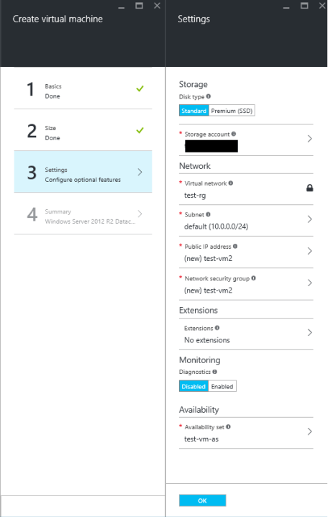Screen dimensions: 328x517
Task: Click the test-rg virtual network value
Action: point(195,196)
